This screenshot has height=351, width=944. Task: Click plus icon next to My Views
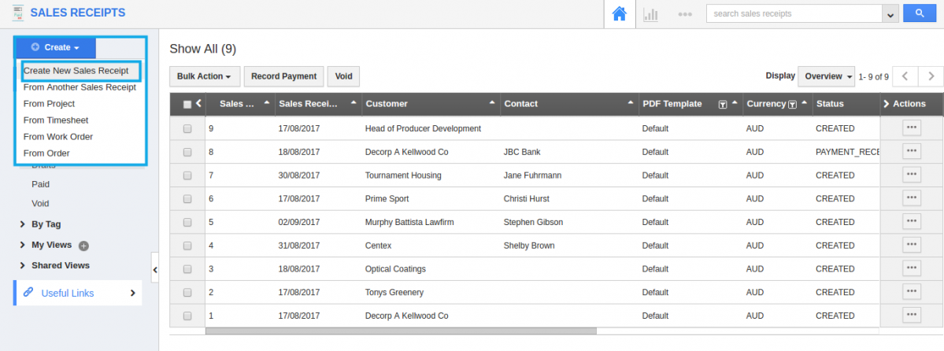[x=83, y=246]
